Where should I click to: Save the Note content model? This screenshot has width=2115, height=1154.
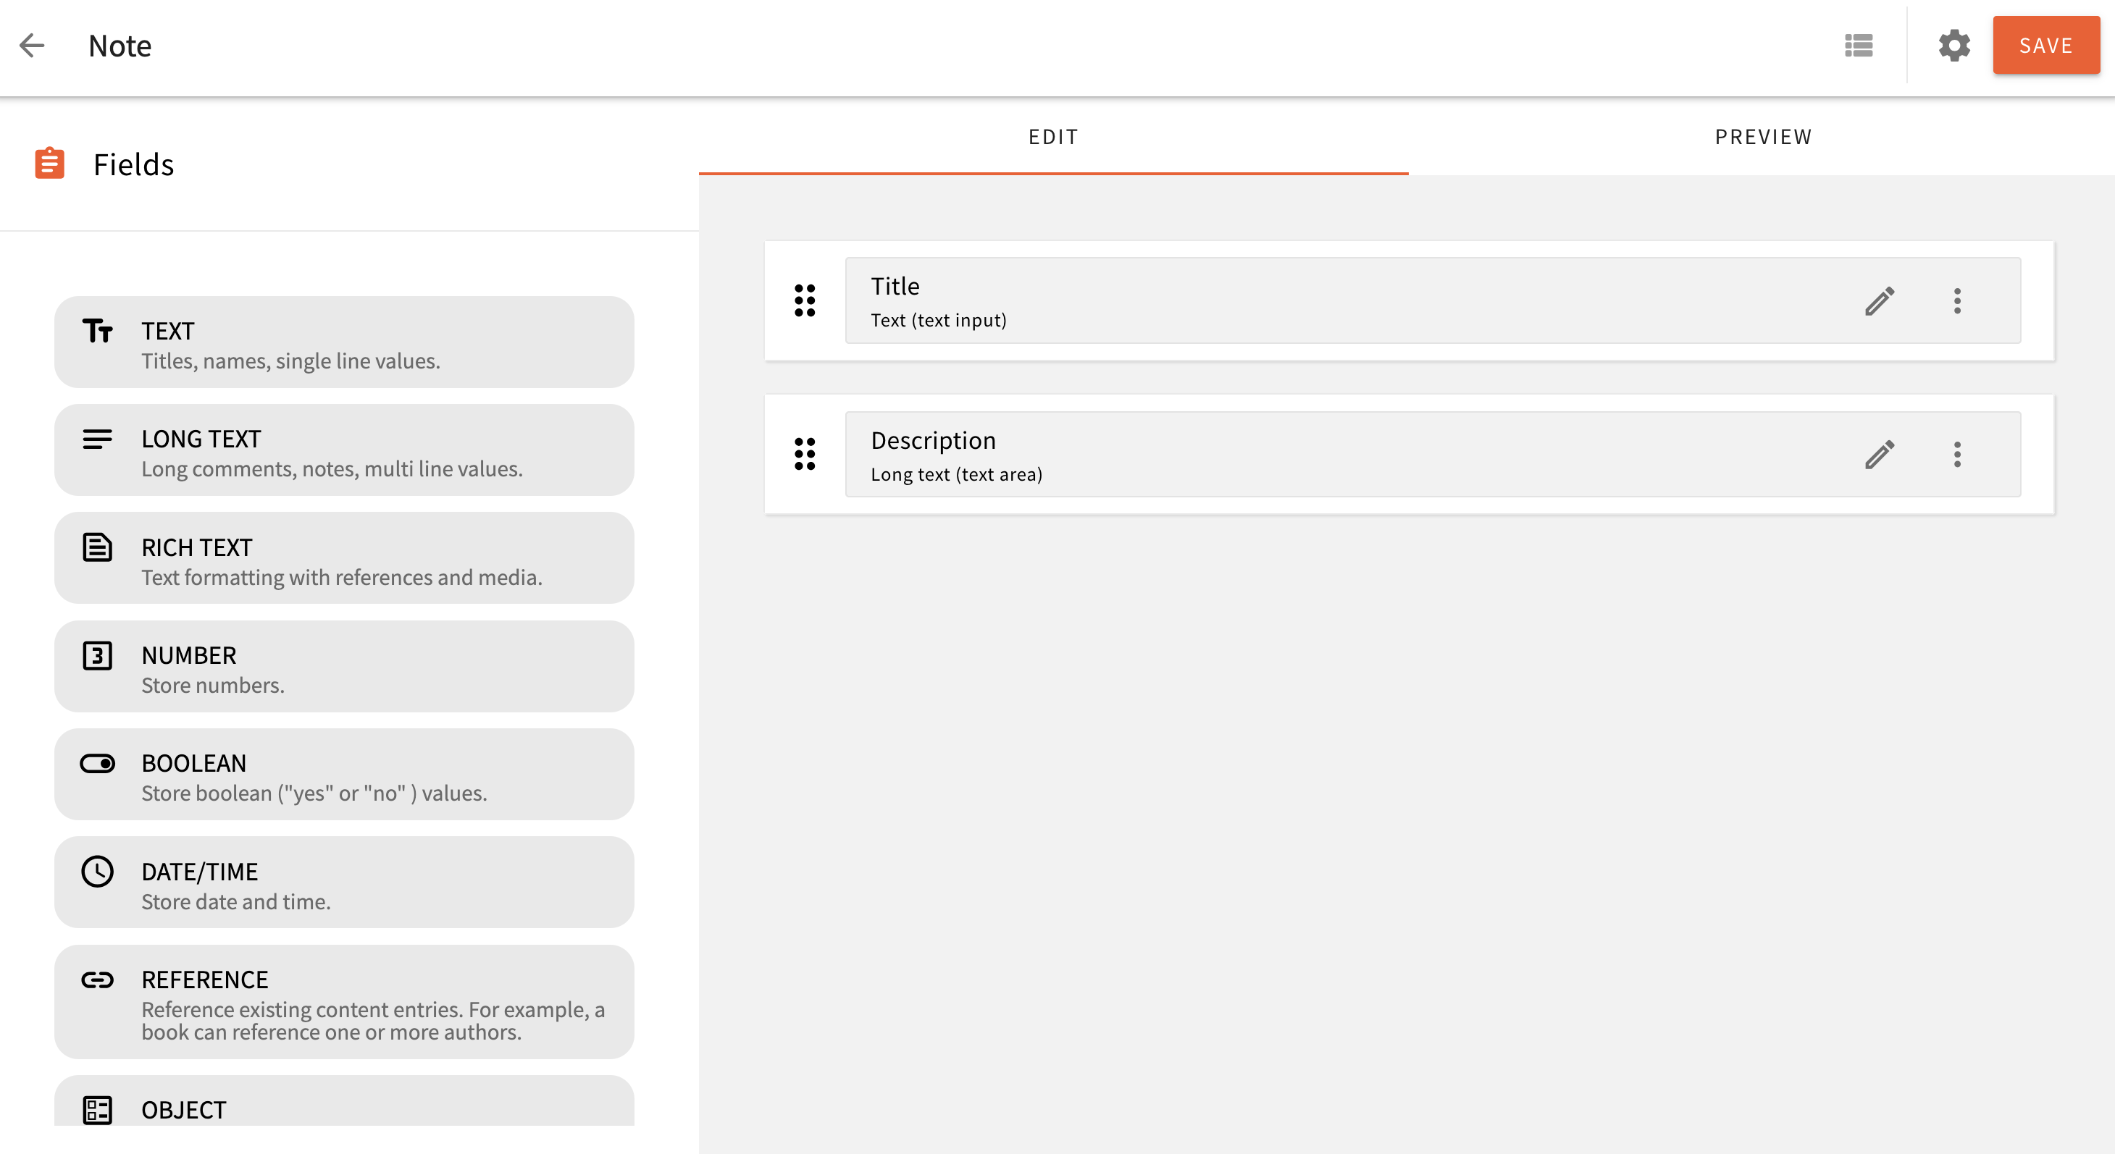2046,45
